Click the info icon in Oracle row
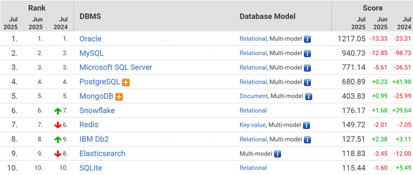This screenshot has width=413, height=175. pos(307,39)
